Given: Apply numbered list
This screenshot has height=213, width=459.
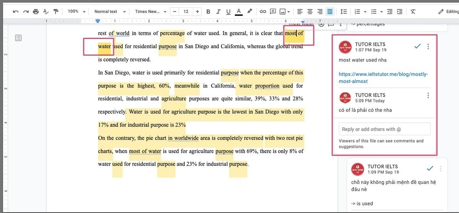Looking at the screenshot, I should pos(357,11).
